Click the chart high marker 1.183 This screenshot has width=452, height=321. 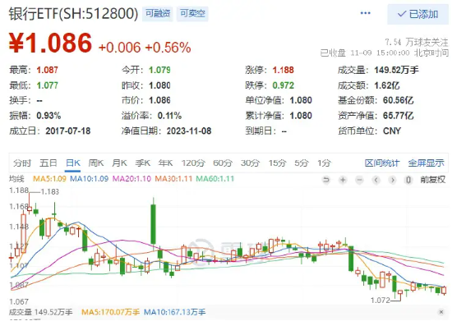50,191
